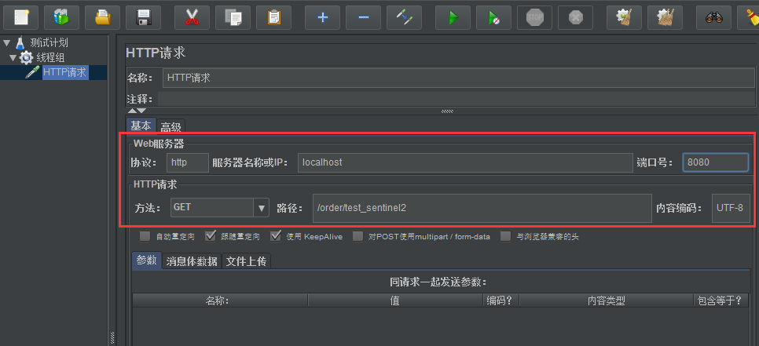Image resolution: width=759 pixels, height=346 pixels.
Task: Switch to the 高级 tab
Action: pyautogui.click(x=170, y=126)
